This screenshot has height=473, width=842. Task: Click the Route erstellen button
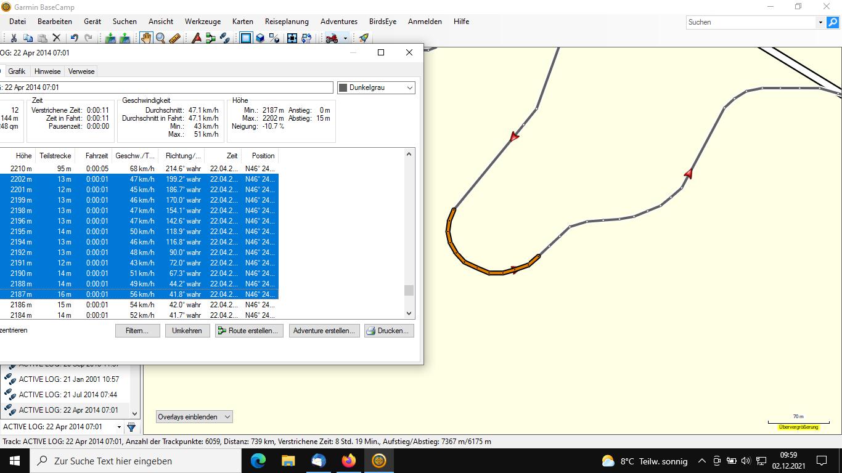pyautogui.click(x=249, y=331)
